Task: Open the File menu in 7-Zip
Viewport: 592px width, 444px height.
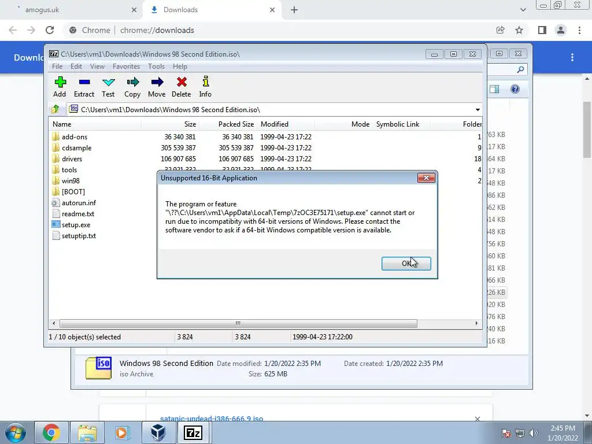Action: [x=57, y=66]
